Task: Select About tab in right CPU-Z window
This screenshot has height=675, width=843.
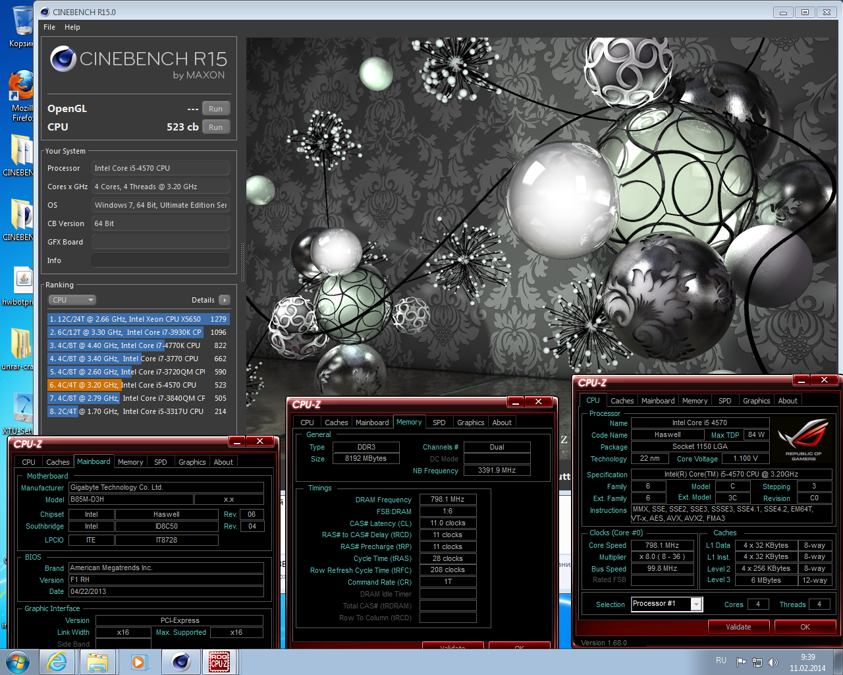Action: pyautogui.click(x=788, y=401)
